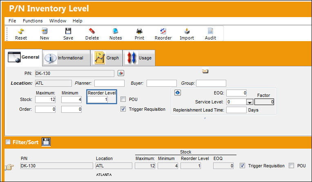This screenshot has width=312, height=182.
Task: Click the Reorder Level field showing 1
Action: click(x=98, y=99)
